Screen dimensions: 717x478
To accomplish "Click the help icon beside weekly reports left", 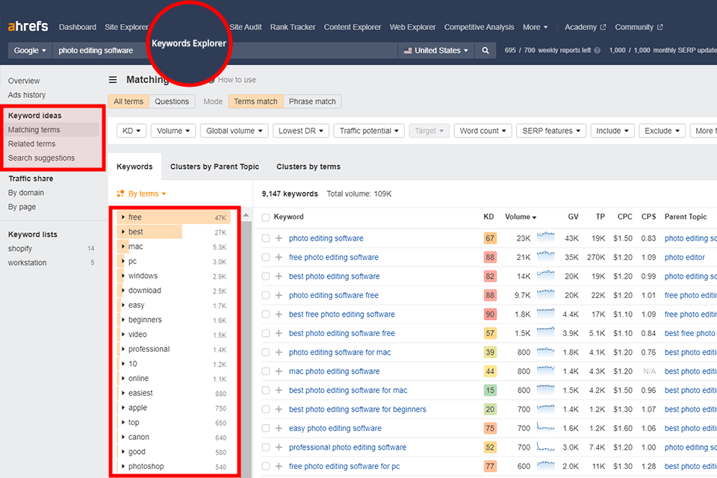I will tap(597, 51).
